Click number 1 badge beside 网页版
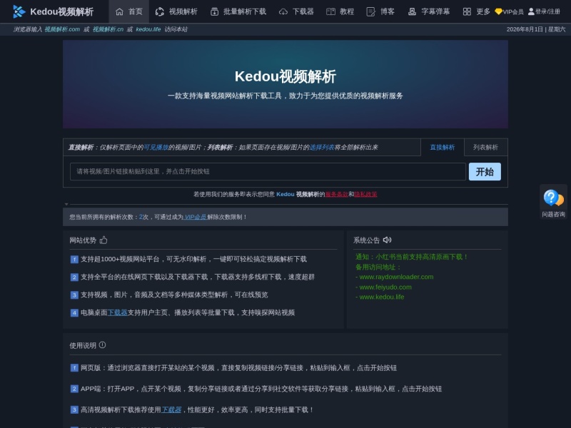Image resolution: width=571 pixels, height=428 pixels. click(x=74, y=368)
